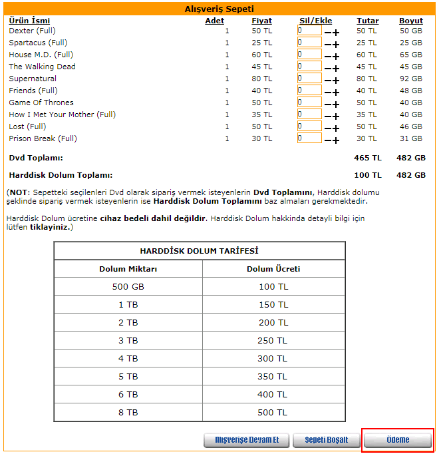Click the 4 TB tariff cell
Viewport: 439px width, 466px height.
click(x=128, y=359)
